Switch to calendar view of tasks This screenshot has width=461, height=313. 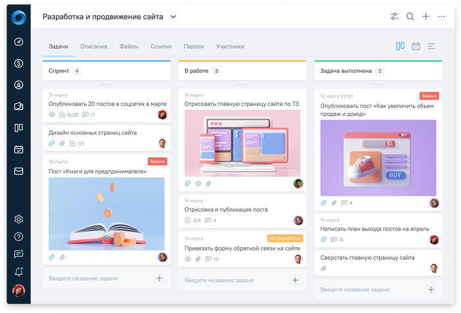(x=416, y=46)
